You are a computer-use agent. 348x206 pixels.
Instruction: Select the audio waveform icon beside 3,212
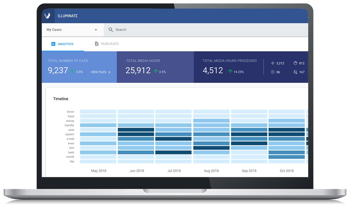[273, 63]
